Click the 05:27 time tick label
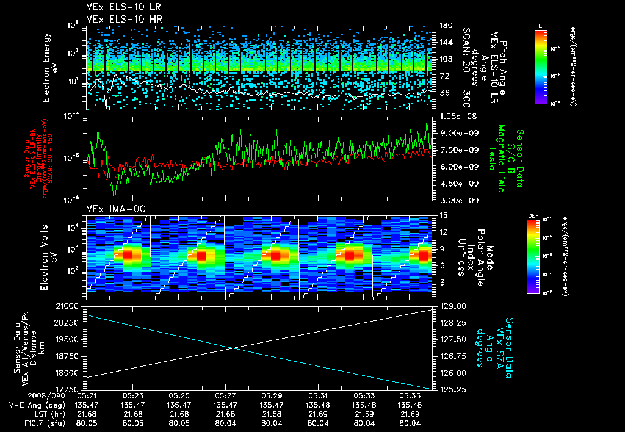 coord(226,396)
